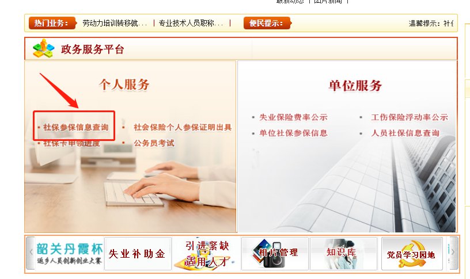Screen dimensions: 470x279
Task: Open 人员社保信息查询 link
Action: pos(405,133)
